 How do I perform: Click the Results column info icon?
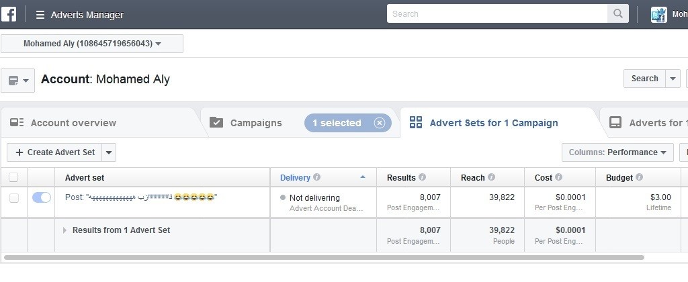point(423,178)
